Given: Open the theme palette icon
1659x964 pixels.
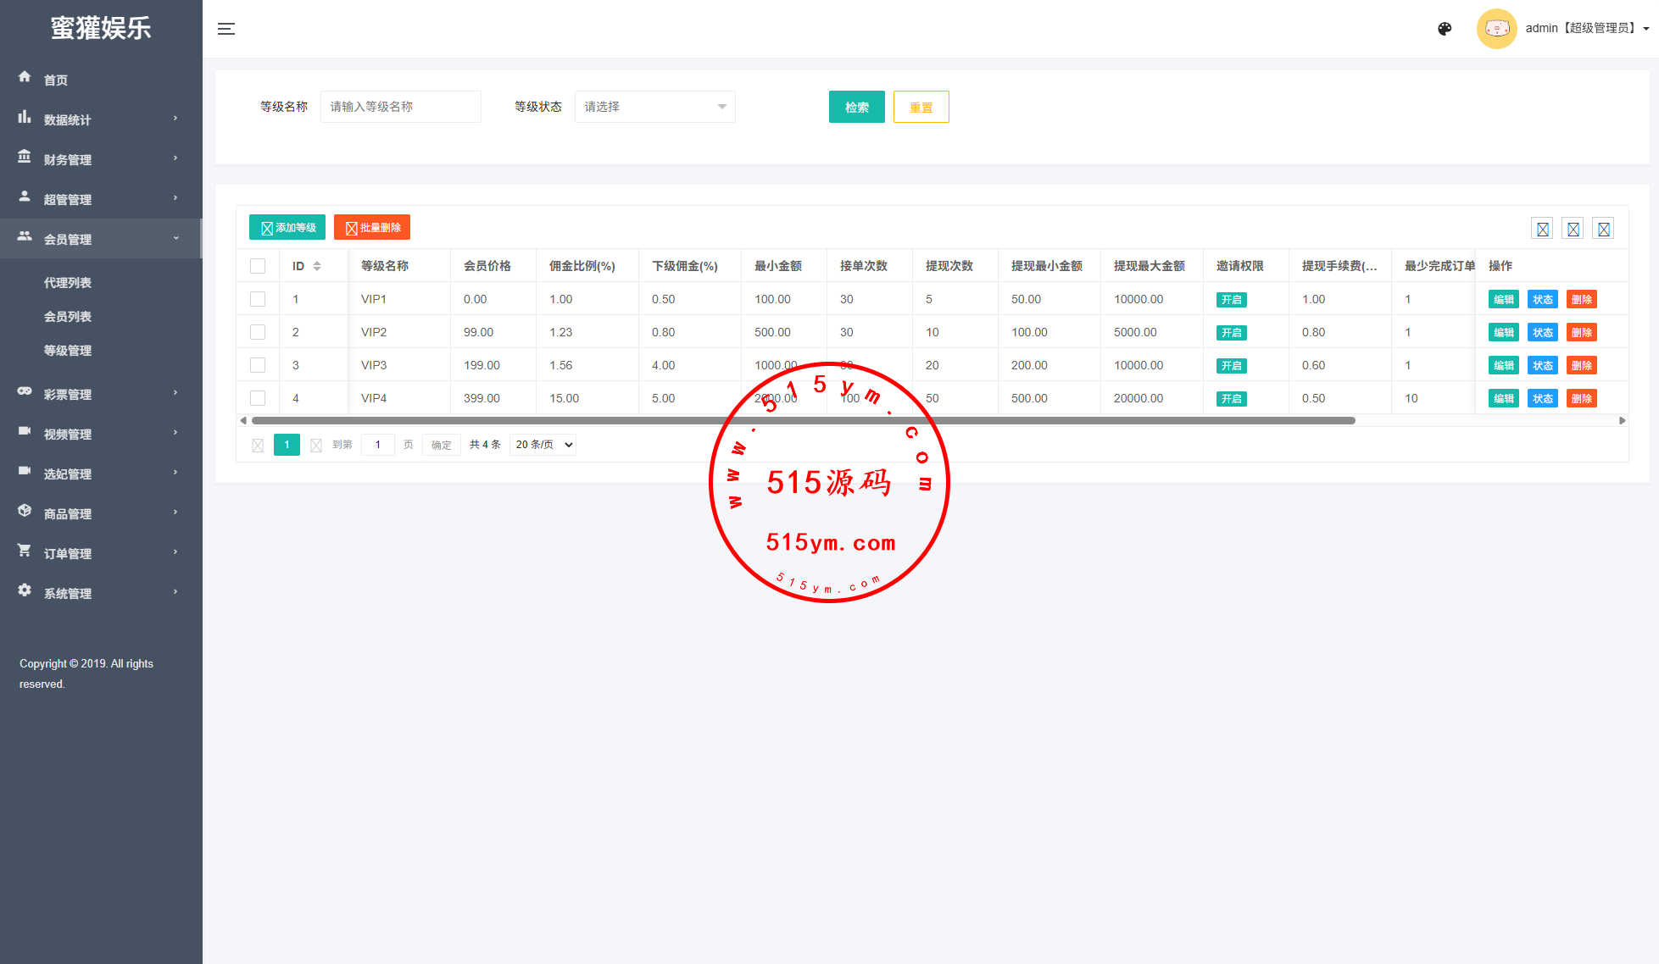Looking at the screenshot, I should click(x=1445, y=29).
